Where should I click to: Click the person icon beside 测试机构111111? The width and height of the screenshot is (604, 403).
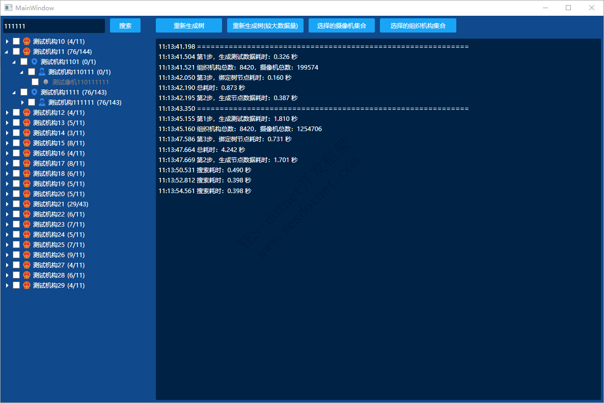pos(42,102)
